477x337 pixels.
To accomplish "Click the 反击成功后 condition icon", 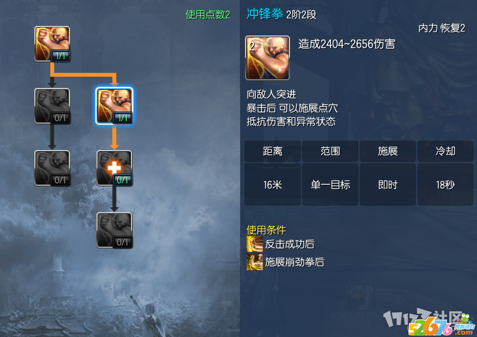I will click(255, 244).
